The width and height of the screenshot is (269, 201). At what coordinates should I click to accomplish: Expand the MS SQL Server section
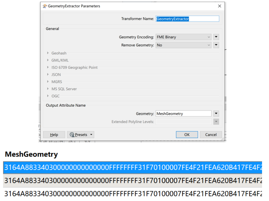48,89
